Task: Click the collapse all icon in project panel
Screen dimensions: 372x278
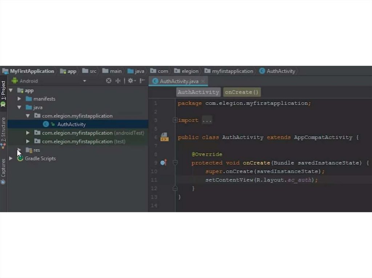Action: tap(118, 81)
